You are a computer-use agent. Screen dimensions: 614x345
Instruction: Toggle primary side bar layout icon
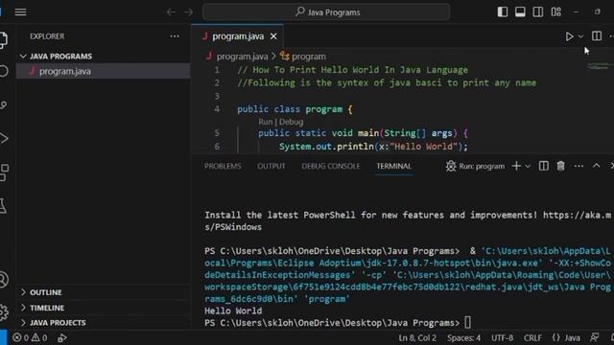coord(503,12)
